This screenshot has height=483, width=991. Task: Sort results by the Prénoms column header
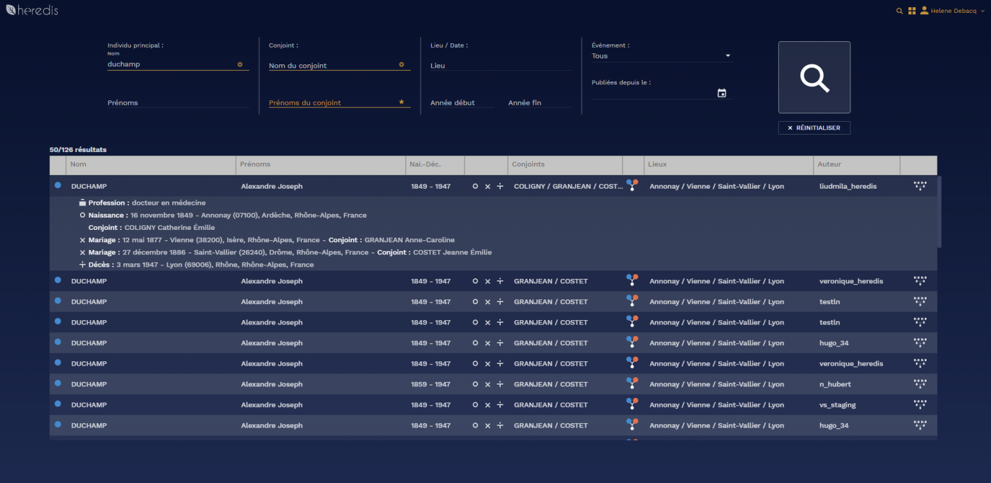coord(255,164)
